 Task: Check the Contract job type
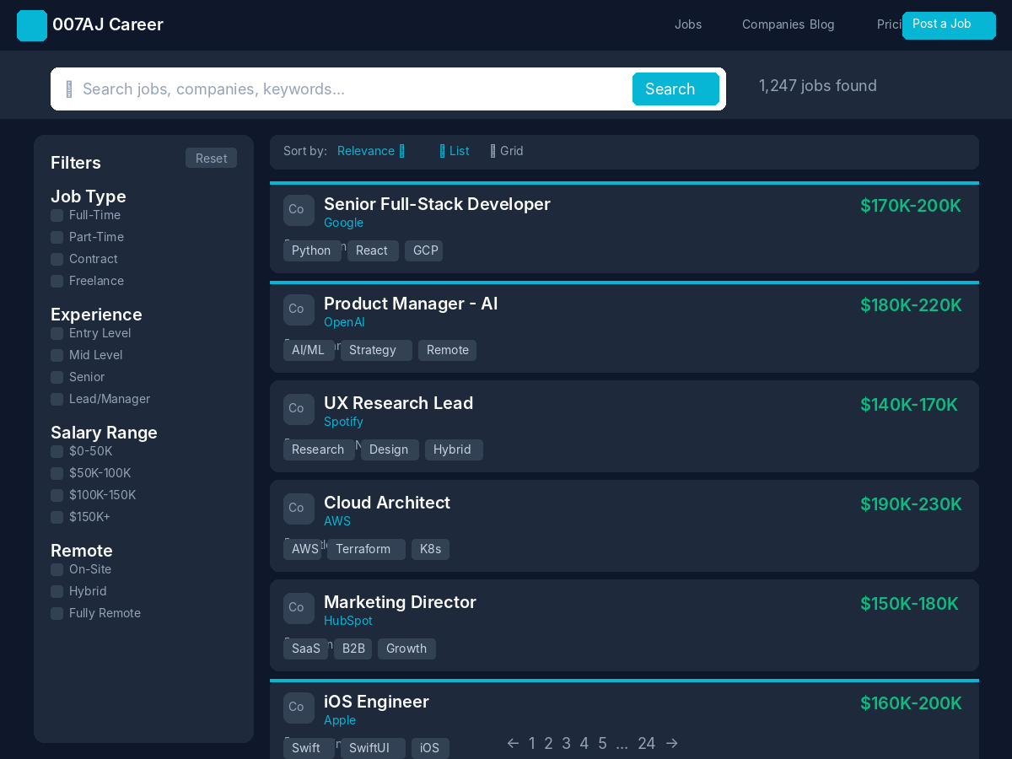click(57, 259)
